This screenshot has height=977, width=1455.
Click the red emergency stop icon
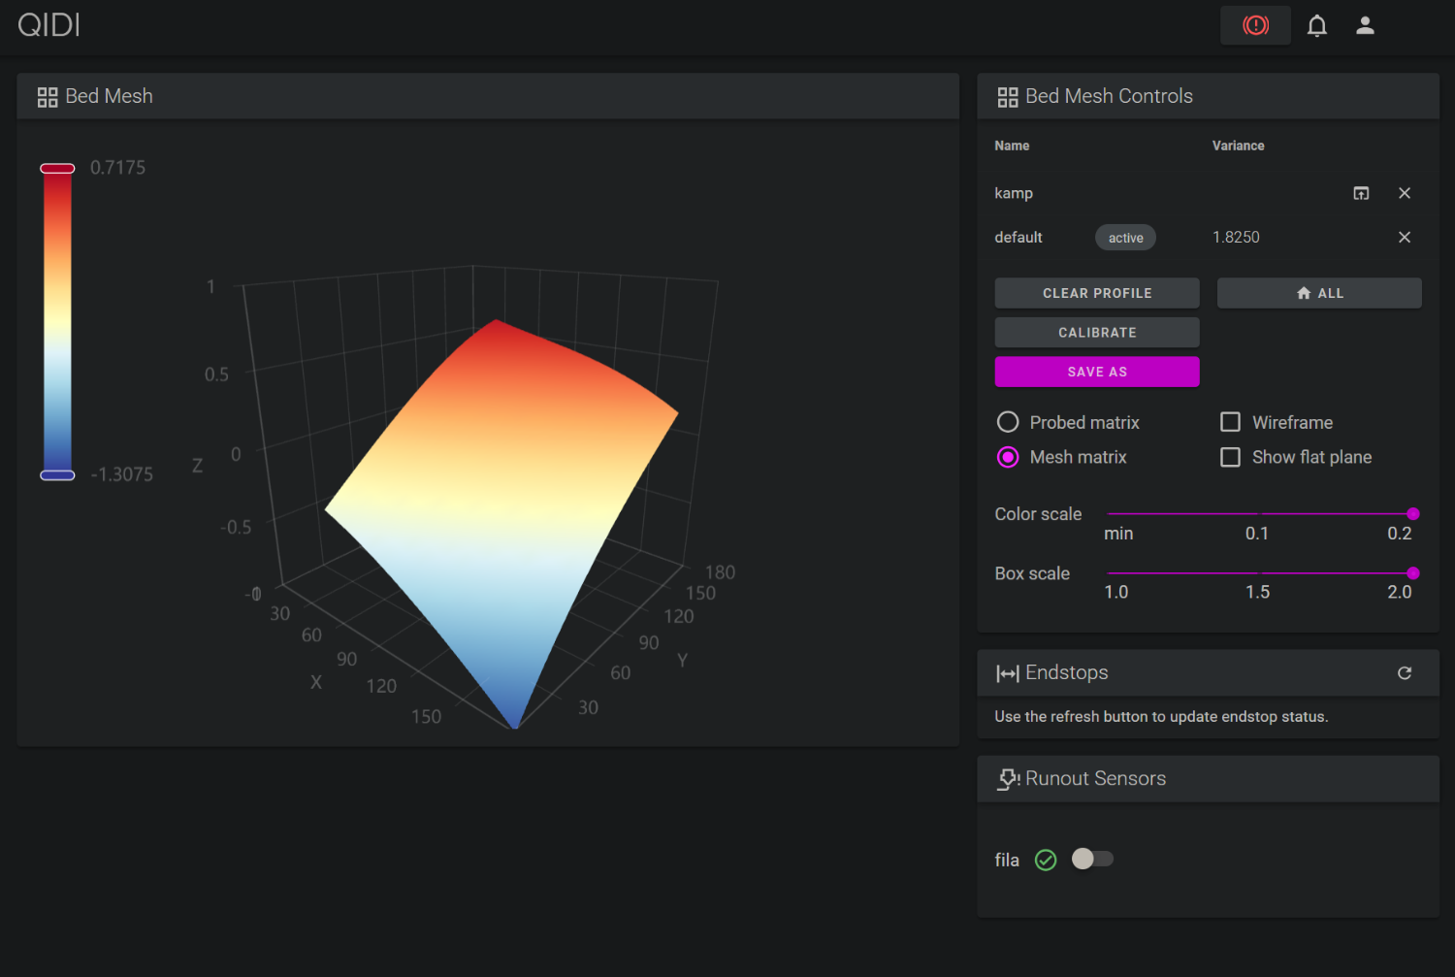pos(1255,25)
